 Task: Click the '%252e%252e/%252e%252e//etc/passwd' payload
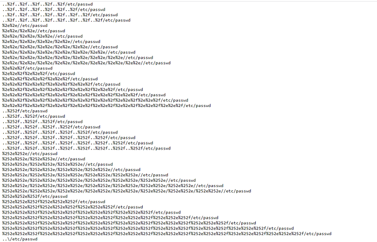click(44, 159)
